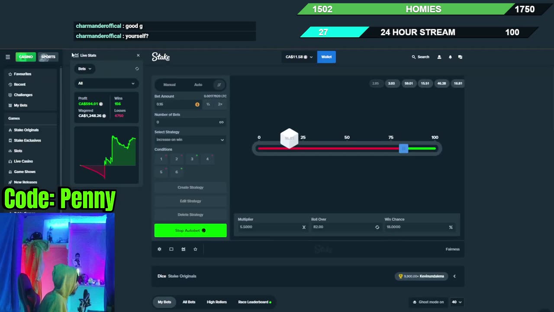The height and width of the screenshot is (312, 554).
Task: Select the Race Leaderboard tab
Action: point(254,302)
